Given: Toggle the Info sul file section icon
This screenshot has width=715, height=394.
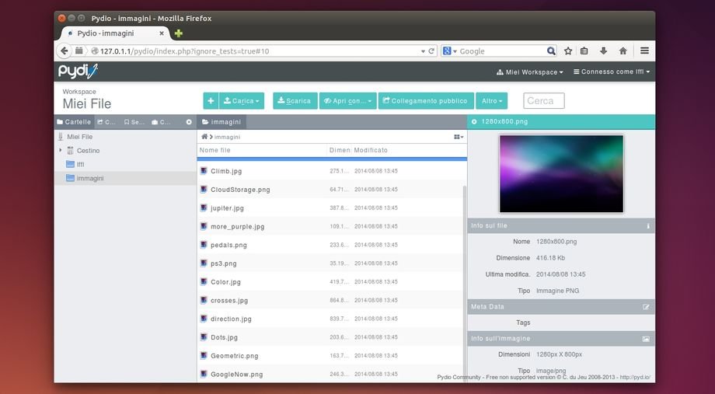Looking at the screenshot, I should tap(647, 226).
